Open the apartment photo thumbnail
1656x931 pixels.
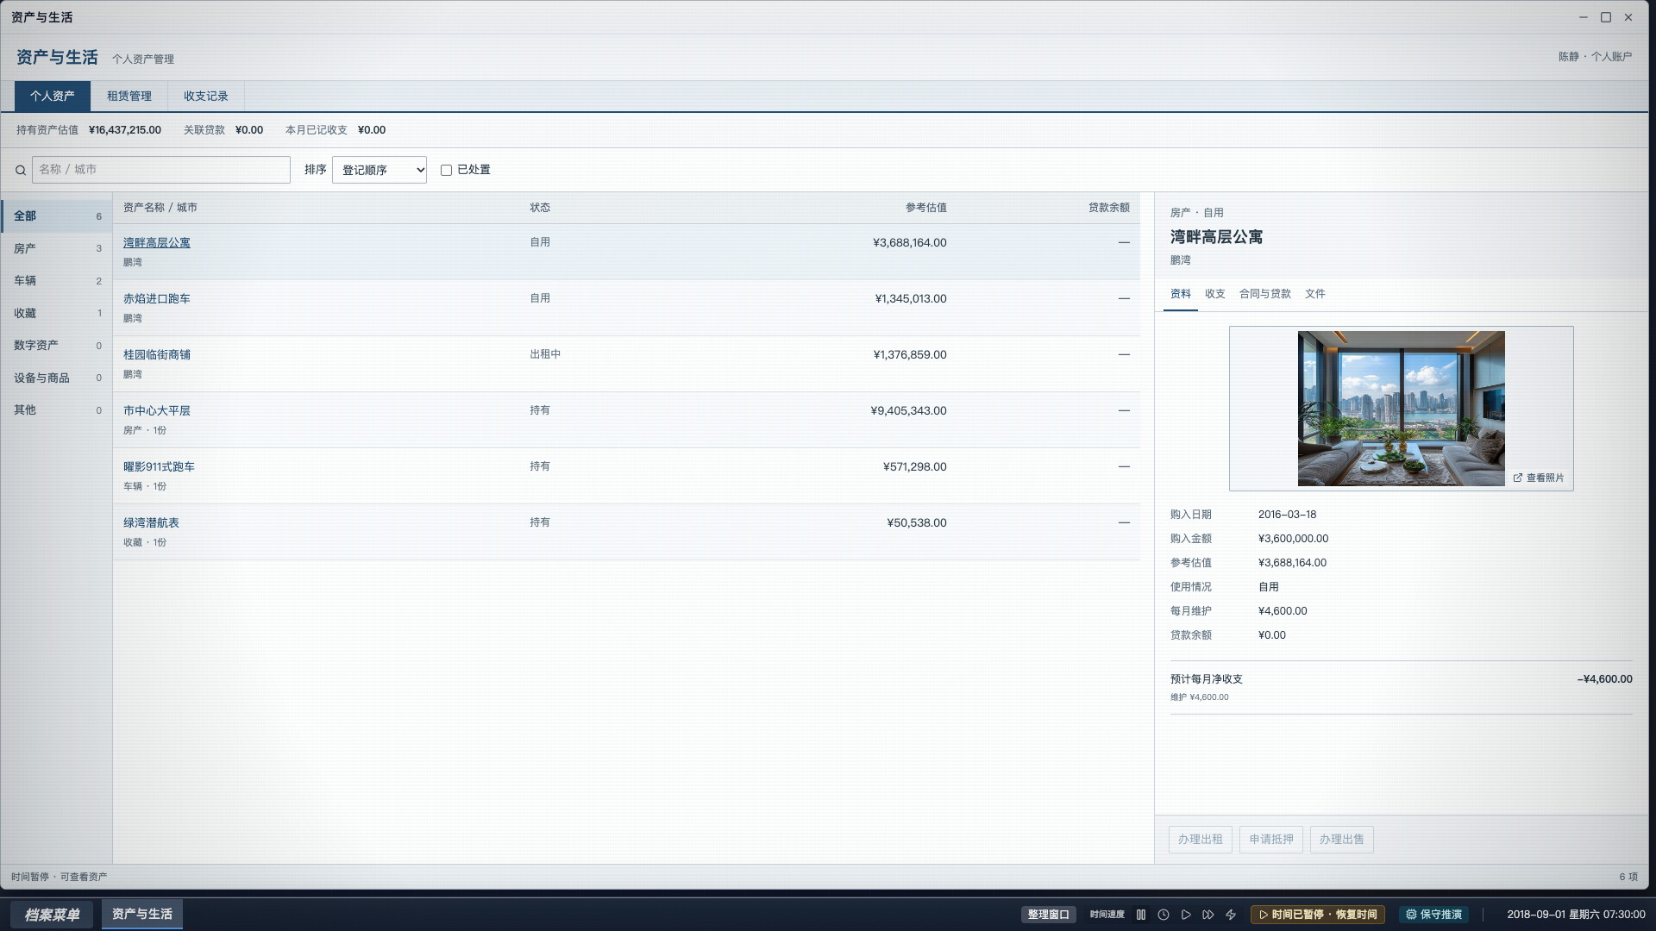1402,409
